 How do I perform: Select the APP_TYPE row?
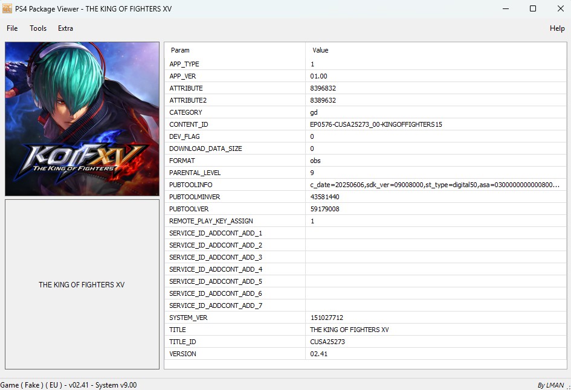[x=365, y=64]
